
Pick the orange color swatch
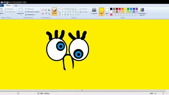[x=123, y=9]
